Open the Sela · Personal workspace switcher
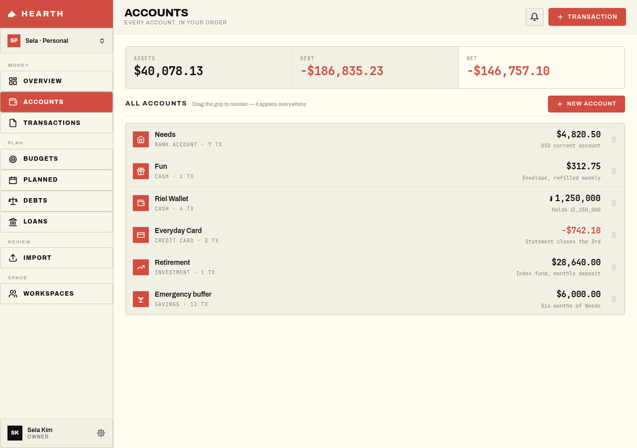The height and width of the screenshot is (448, 637). click(56, 41)
